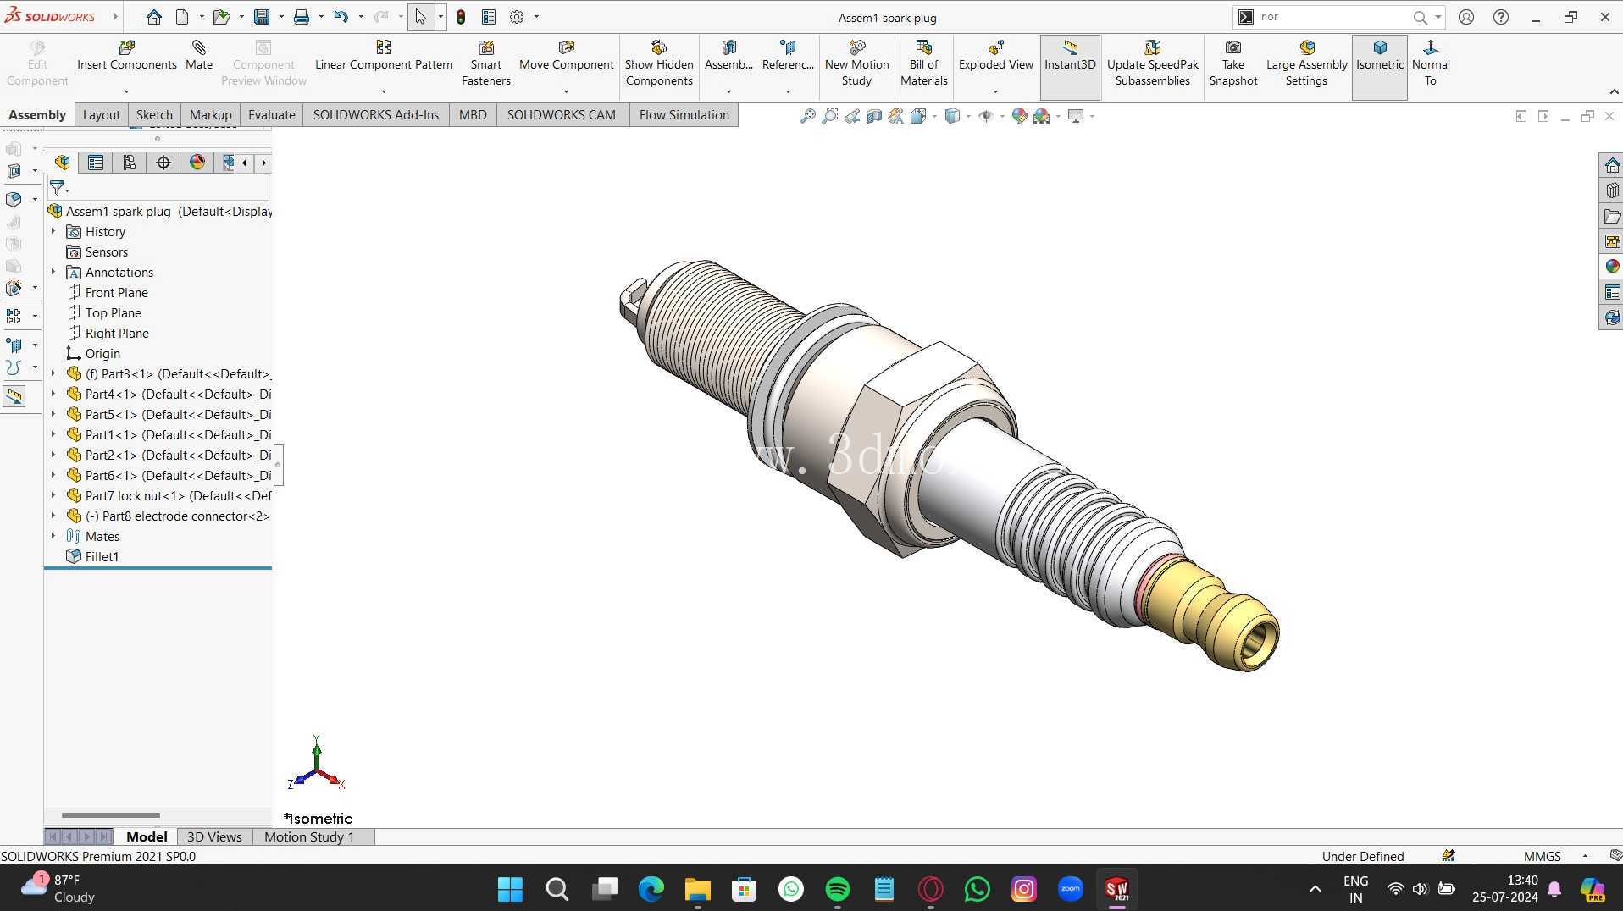The image size is (1623, 911).
Task: Open the Motion Study 1 tab
Action: click(x=309, y=837)
